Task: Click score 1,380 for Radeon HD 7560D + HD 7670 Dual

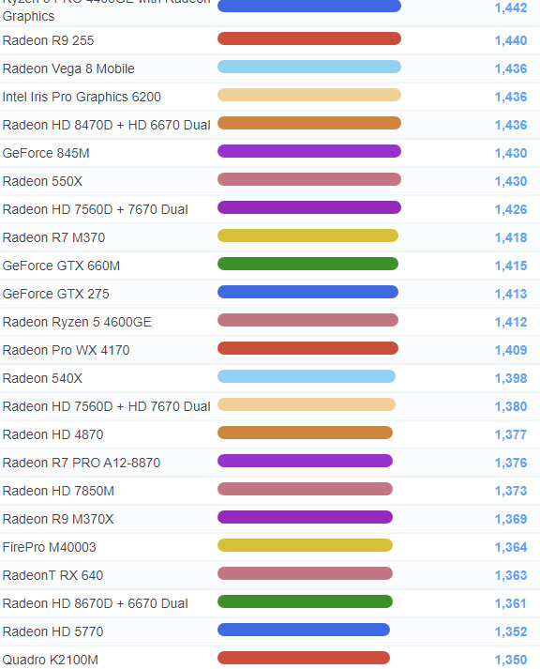Action: [511, 406]
